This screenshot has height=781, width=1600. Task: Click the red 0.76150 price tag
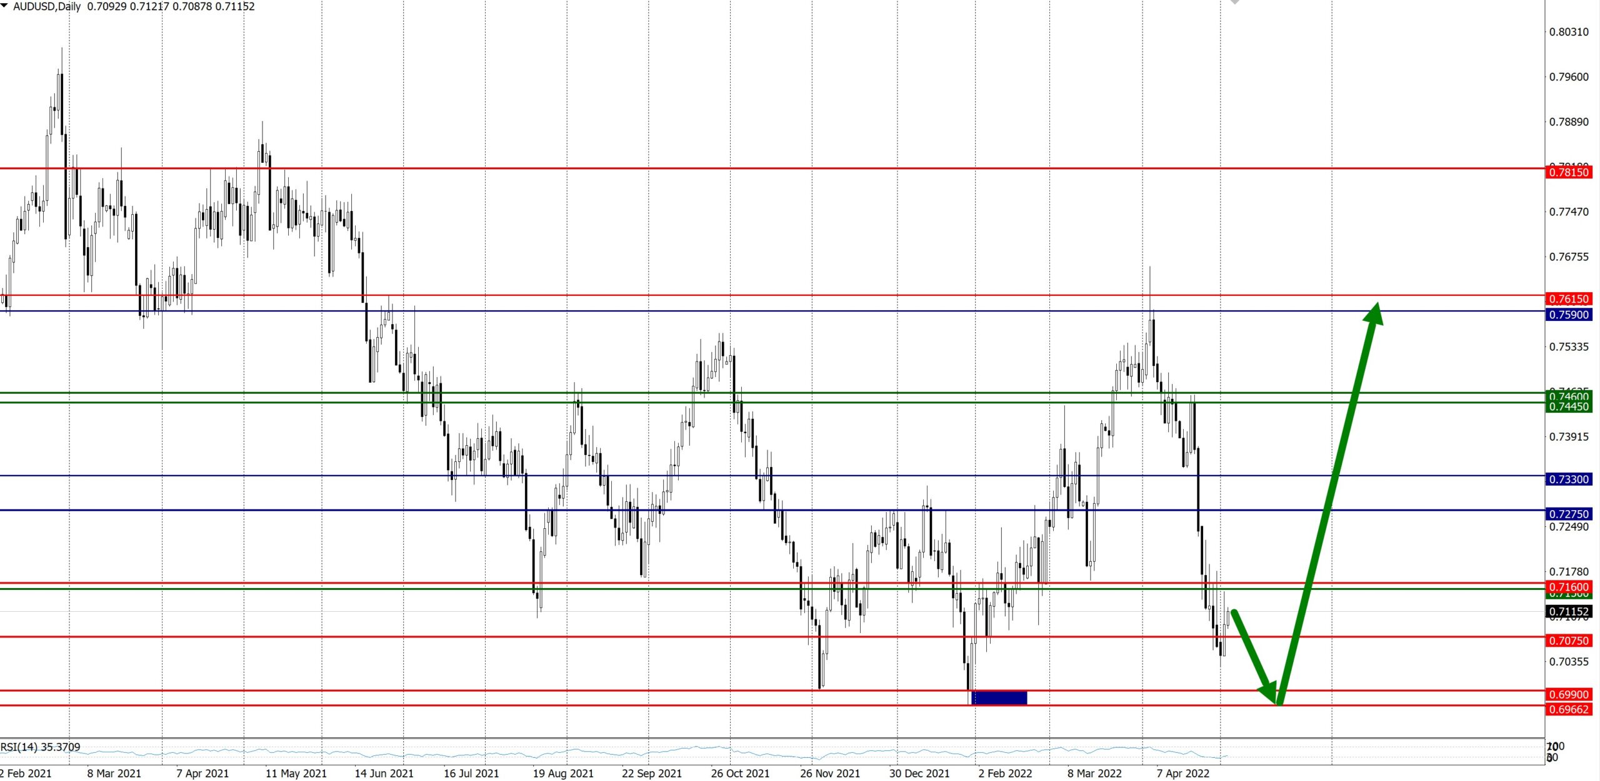point(1569,299)
